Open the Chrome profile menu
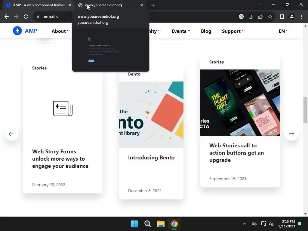Image resolution: width=308 pixels, height=231 pixels. [292, 17]
